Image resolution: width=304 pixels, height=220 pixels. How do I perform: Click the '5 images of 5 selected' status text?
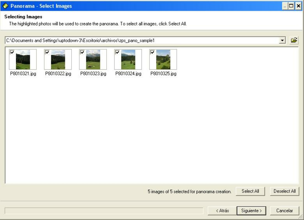point(189,191)
